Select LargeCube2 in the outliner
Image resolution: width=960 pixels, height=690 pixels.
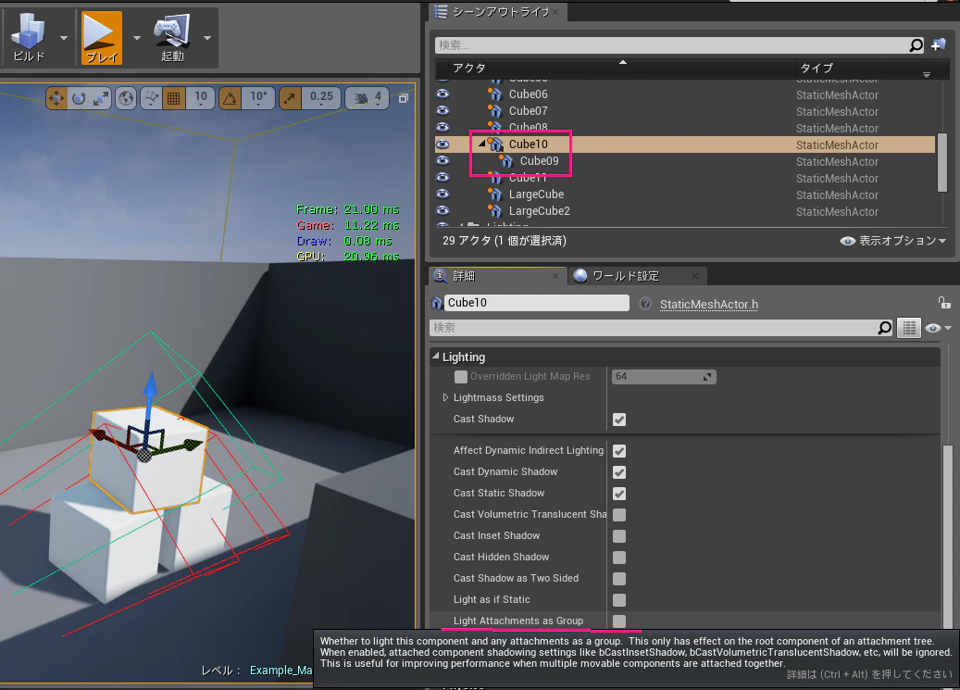click(540, 211)
